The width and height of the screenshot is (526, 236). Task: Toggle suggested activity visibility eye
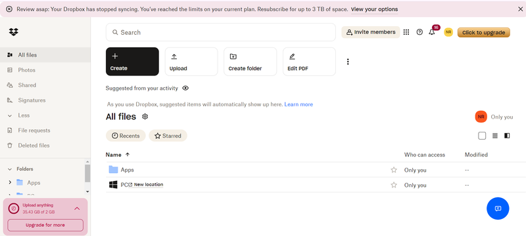point(185,88)
